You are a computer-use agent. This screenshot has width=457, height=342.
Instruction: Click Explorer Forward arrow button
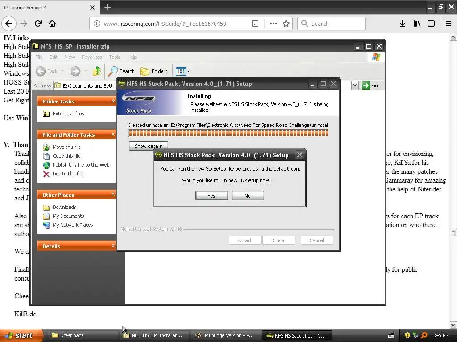click(x=75, y=71)
